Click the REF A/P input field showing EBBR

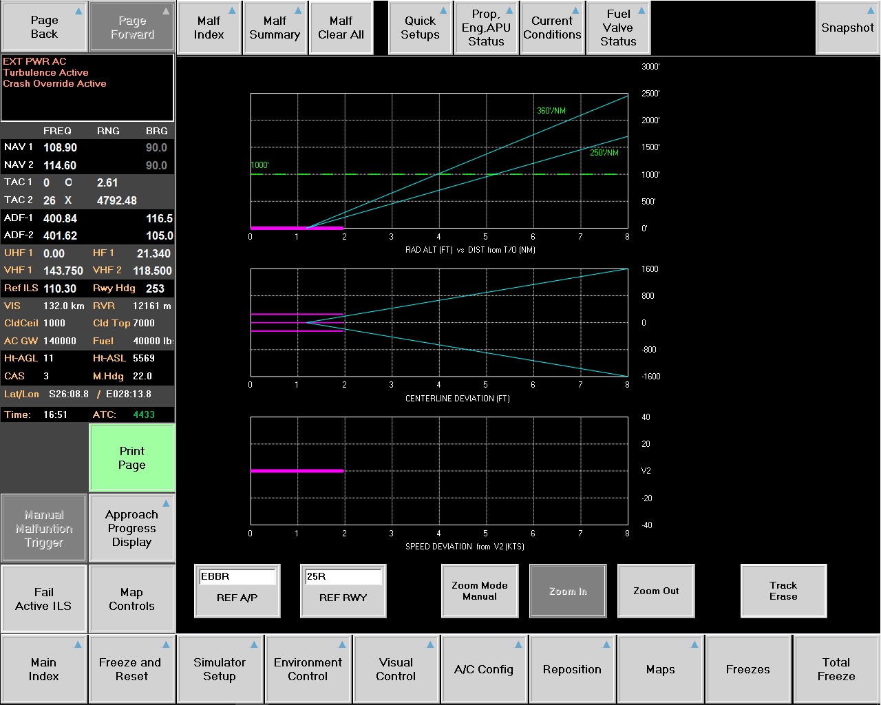click(x=237, y=576)
